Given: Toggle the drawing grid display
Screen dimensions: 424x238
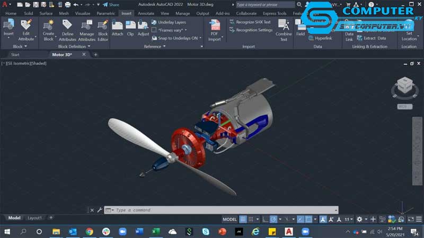Looking at the screenshot, I should point(243,219).
